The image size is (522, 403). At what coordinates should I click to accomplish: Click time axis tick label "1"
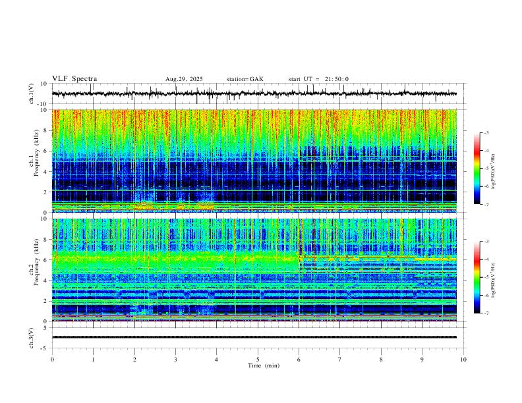[93, 360]
